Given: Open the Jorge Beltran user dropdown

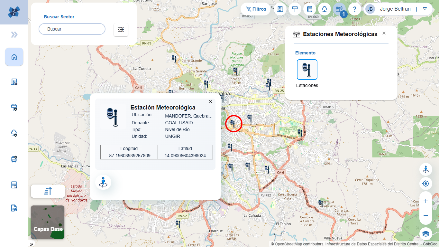Looking at the screenshot, I should click(425, 9).
